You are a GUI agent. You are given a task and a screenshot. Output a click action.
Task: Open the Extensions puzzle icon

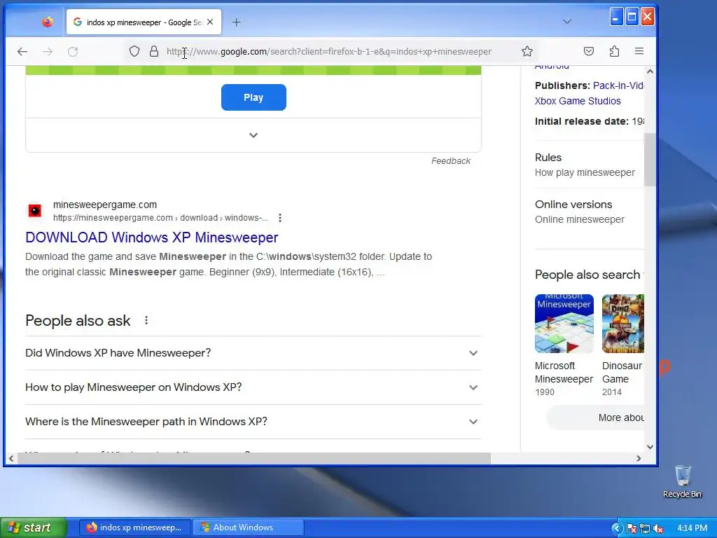pyautogui.click(x=614, y=51)
